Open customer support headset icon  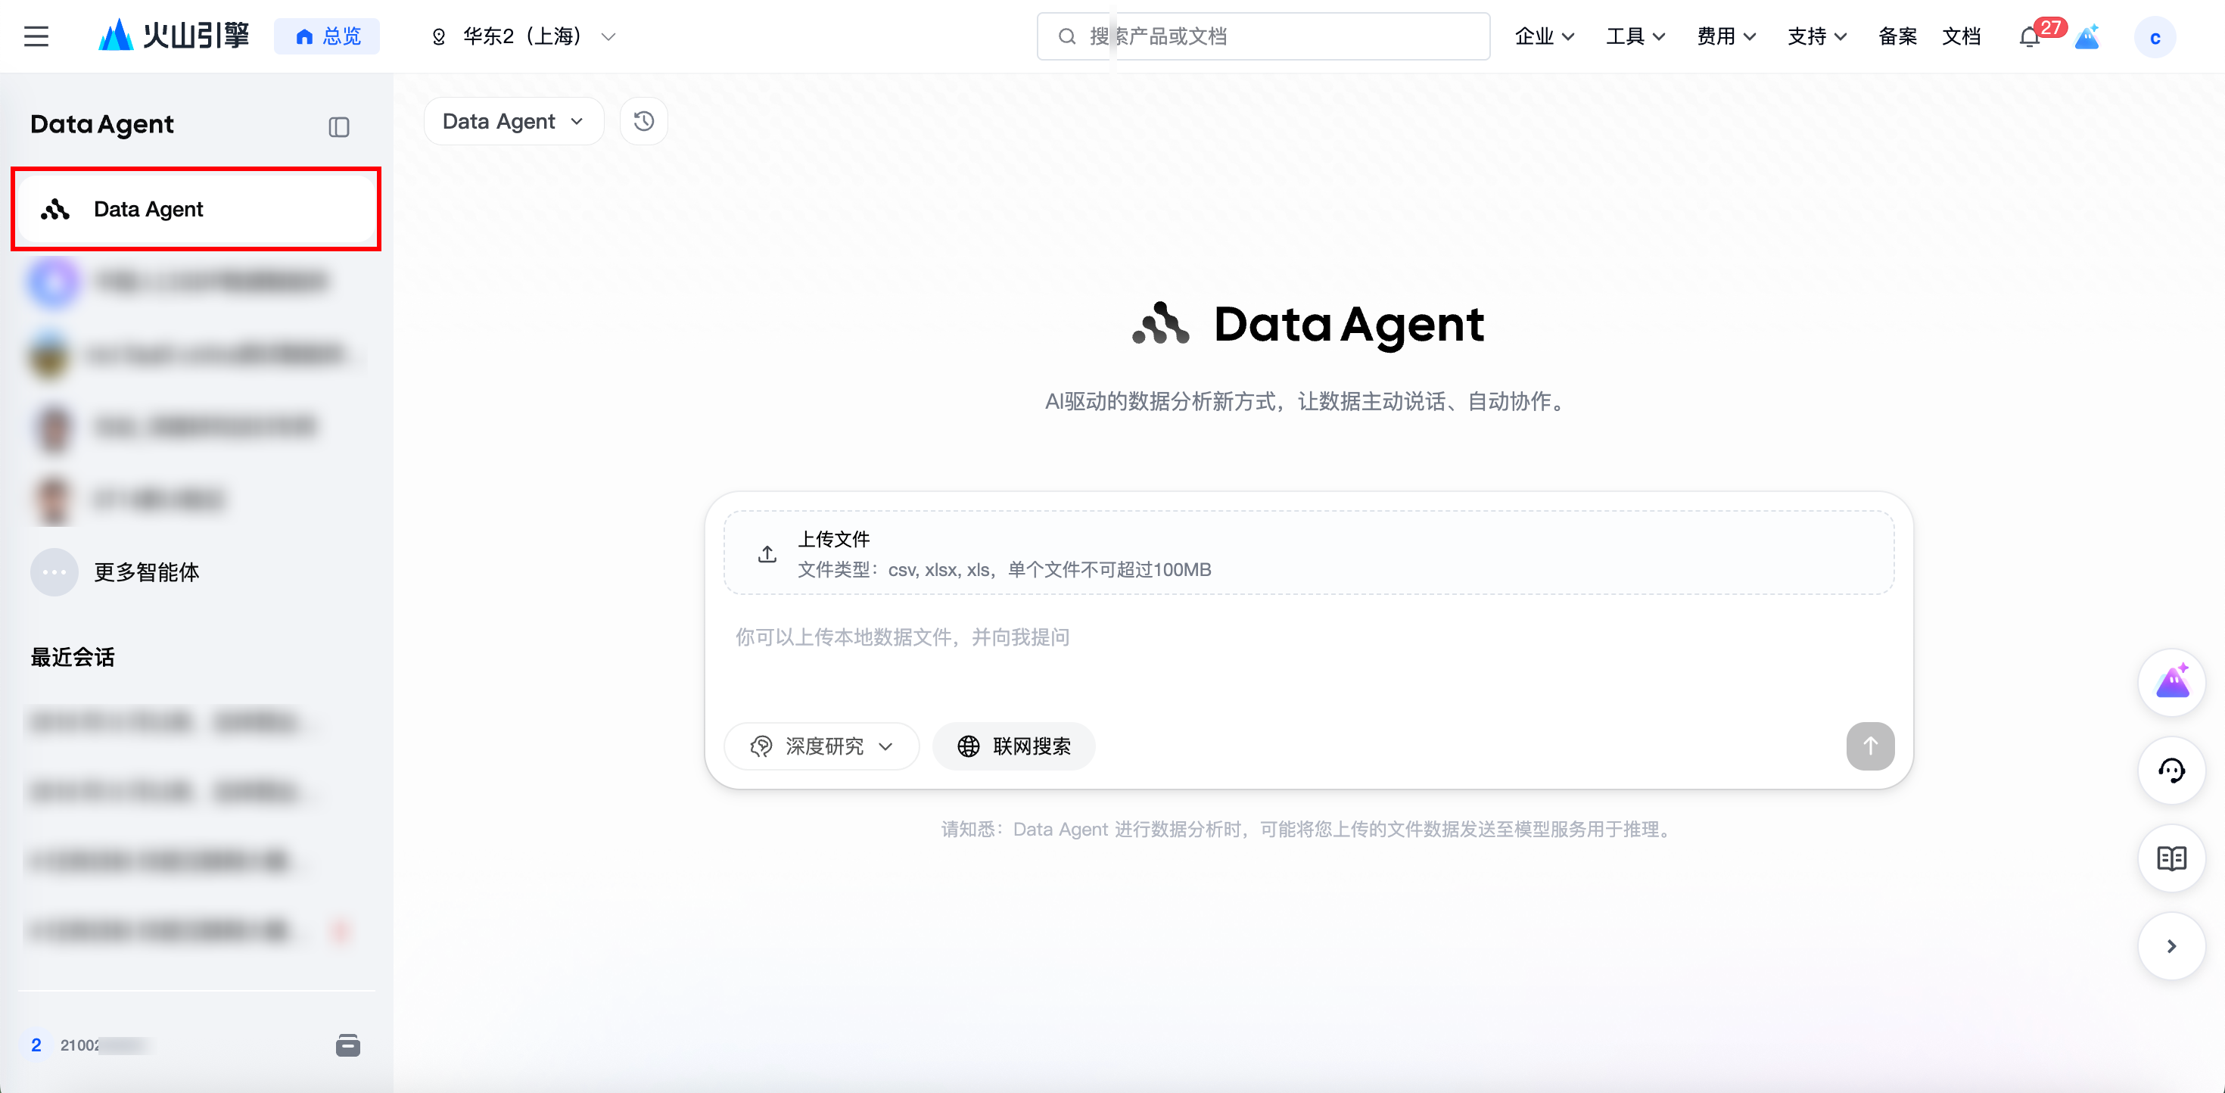2171,770
